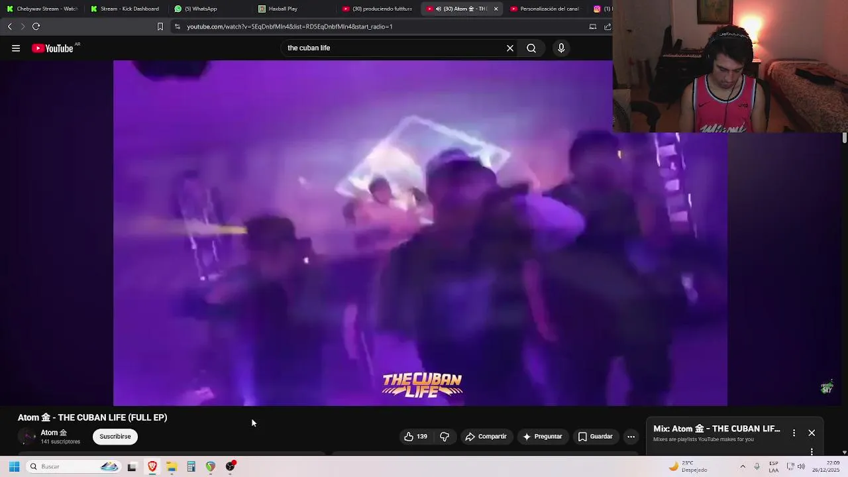The image size is (848, 477).
Task: Open the Windows Start menu
Action: (14, 466)
